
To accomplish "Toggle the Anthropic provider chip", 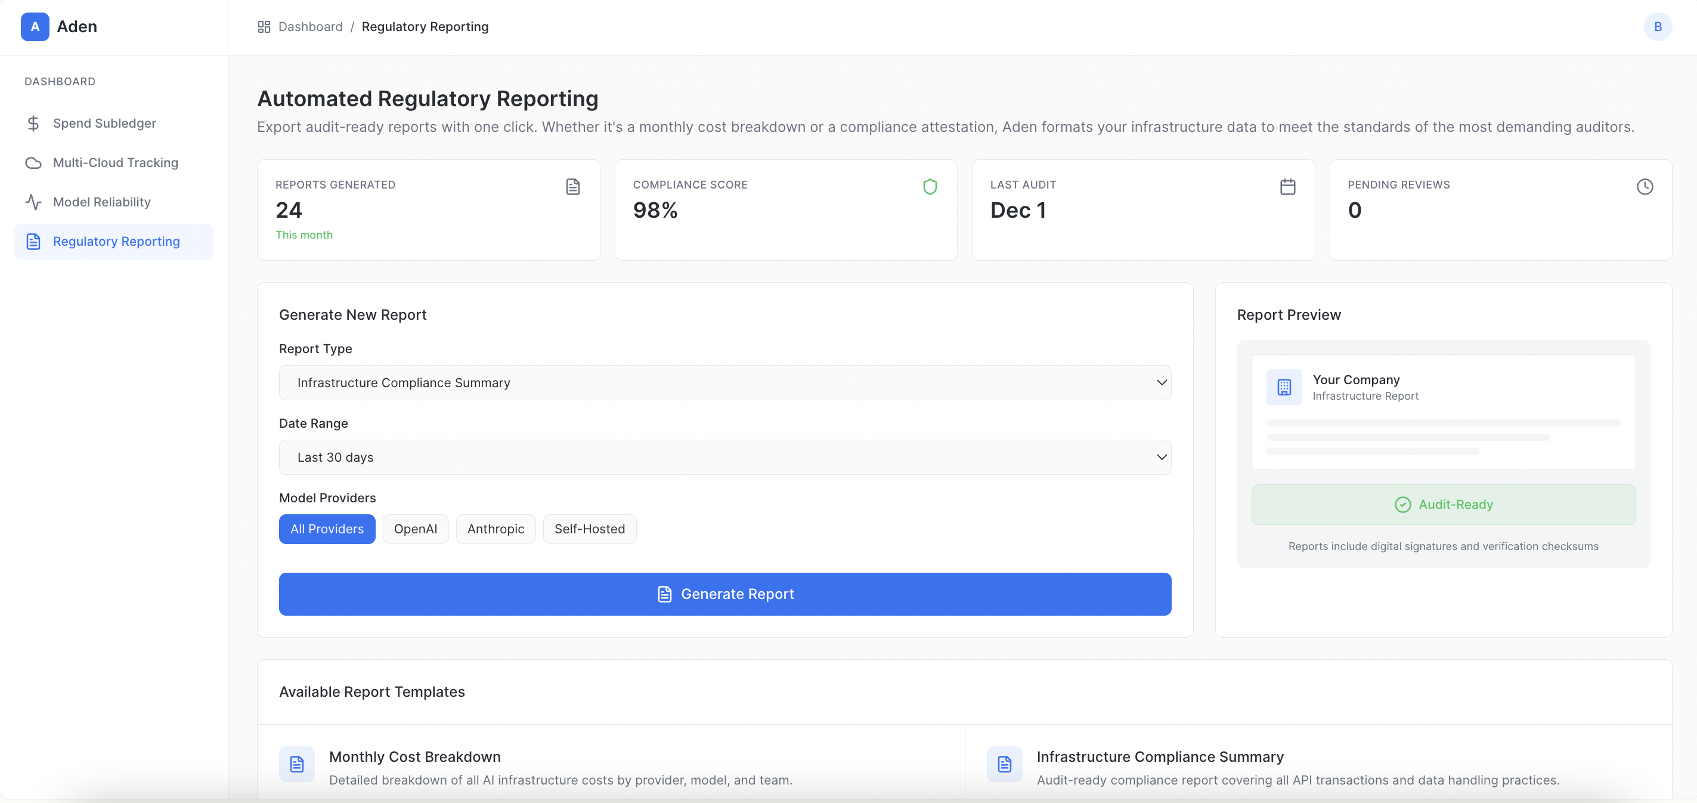I will (496, 529).
